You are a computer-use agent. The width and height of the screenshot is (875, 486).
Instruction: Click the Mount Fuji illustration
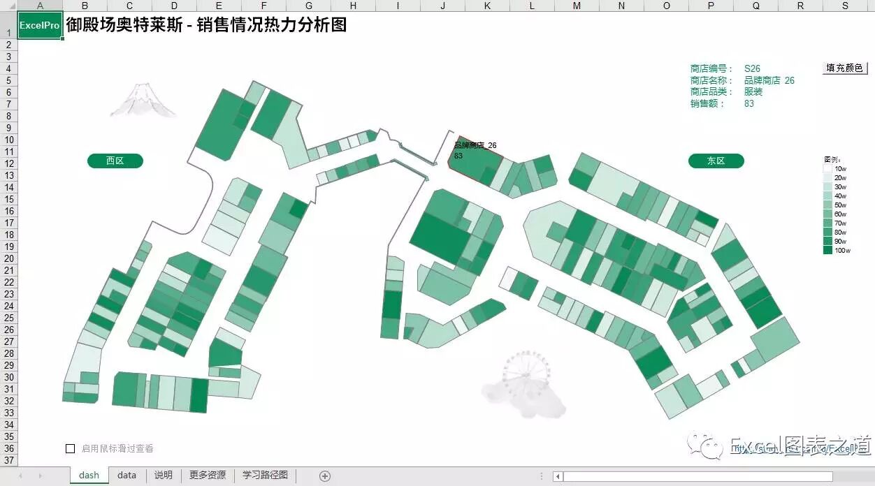pos(143,100)
